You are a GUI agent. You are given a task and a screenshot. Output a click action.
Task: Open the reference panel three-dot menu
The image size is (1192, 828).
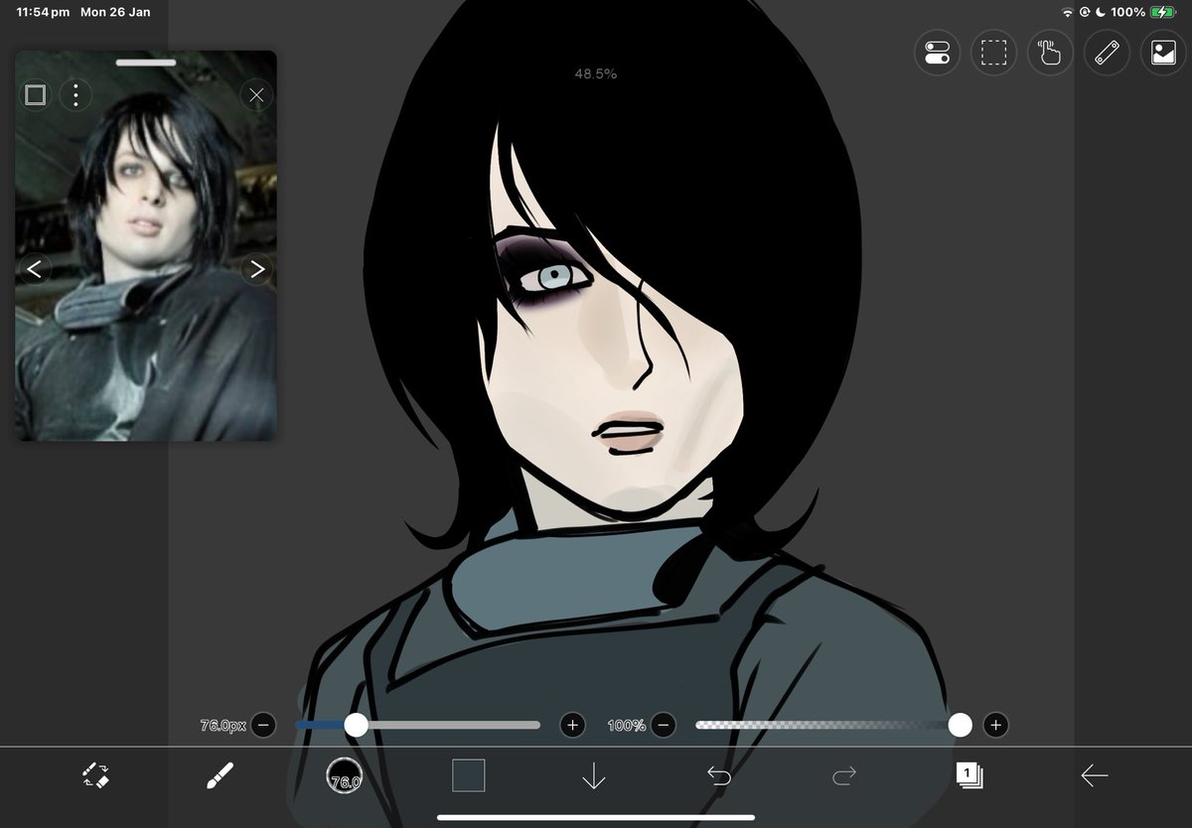click(x=75, y=94)
